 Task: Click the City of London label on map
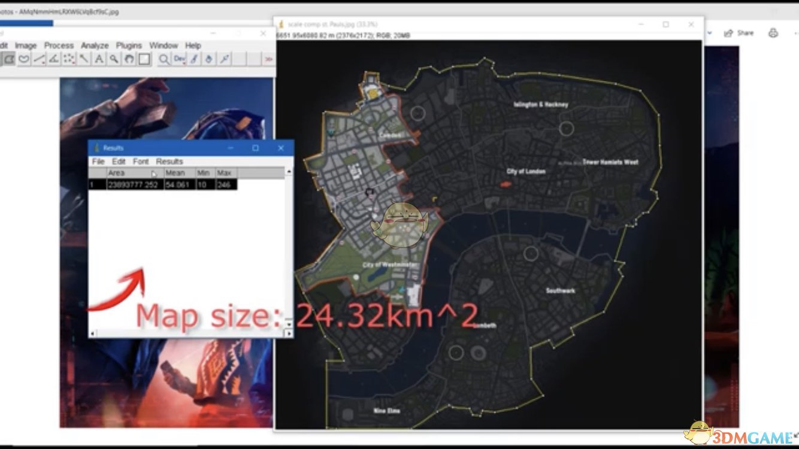click(x=525, y=171)
